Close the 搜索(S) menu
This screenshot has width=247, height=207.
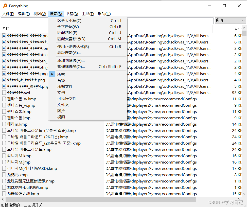[x=56, y=14]
